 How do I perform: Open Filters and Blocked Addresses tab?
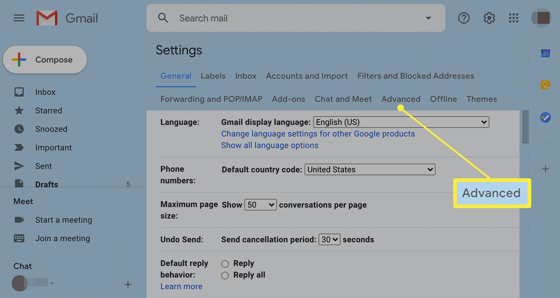pyautogui.click(x=416, y=76)
